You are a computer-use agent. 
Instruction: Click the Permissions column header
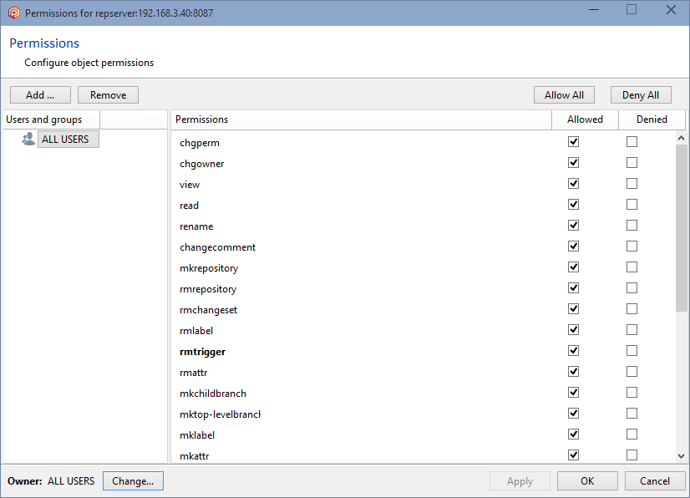[x=361, y=119]
